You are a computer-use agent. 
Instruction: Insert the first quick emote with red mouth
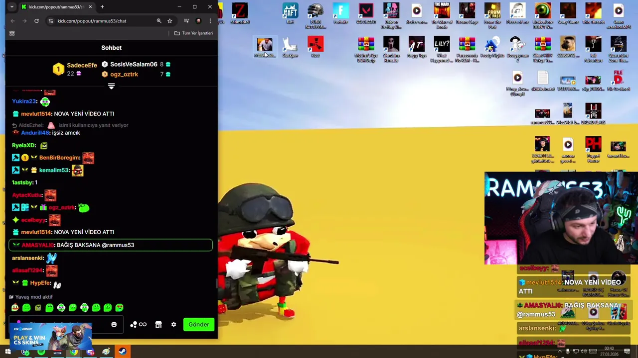[x=15, y=308]
